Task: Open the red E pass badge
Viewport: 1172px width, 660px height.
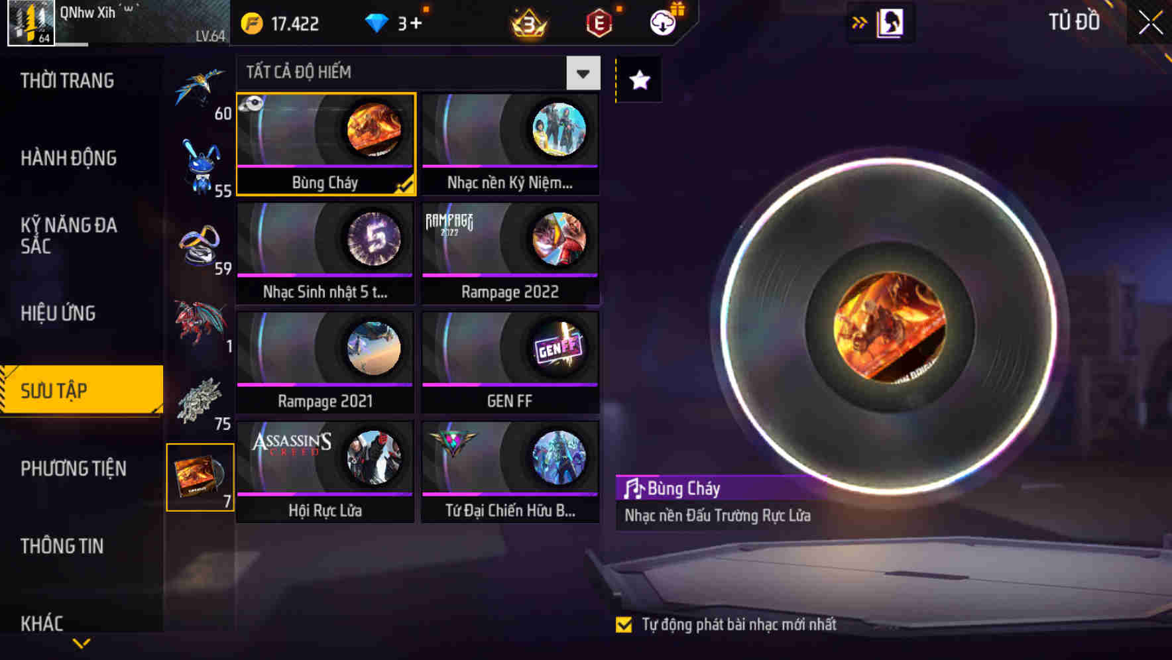Action: (x=599, y=23)
